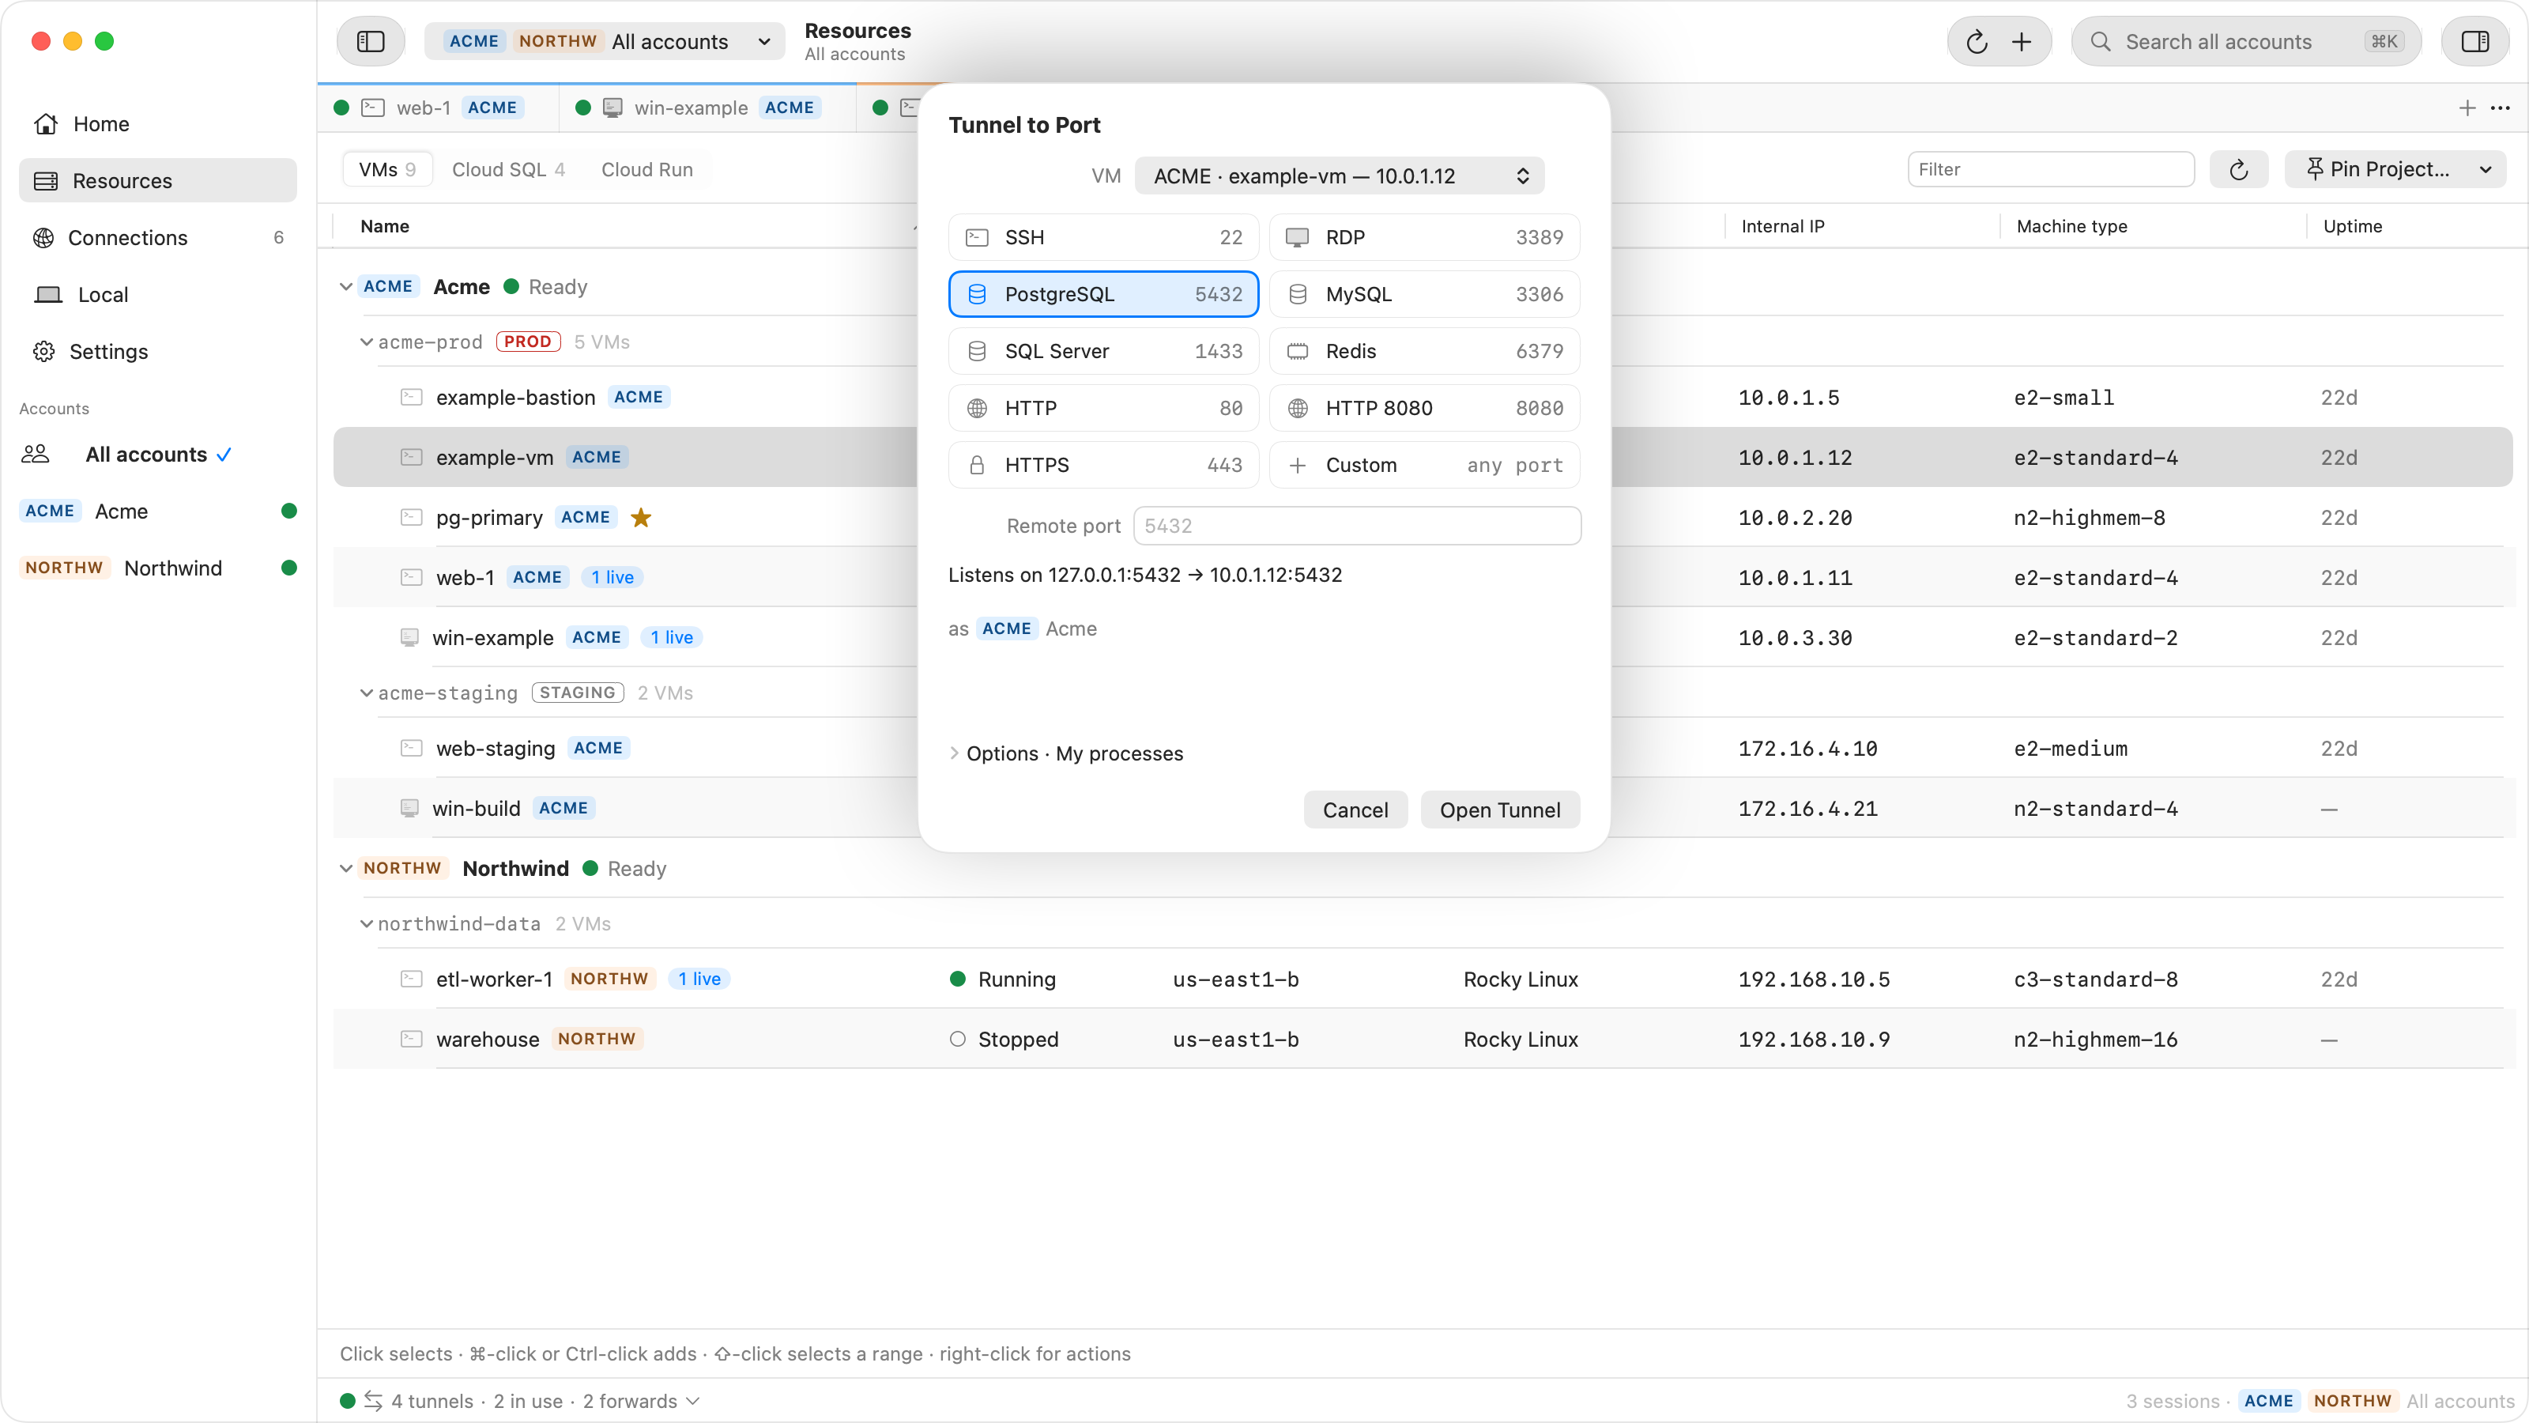Click the Remote port input field

click(1357, 526)
